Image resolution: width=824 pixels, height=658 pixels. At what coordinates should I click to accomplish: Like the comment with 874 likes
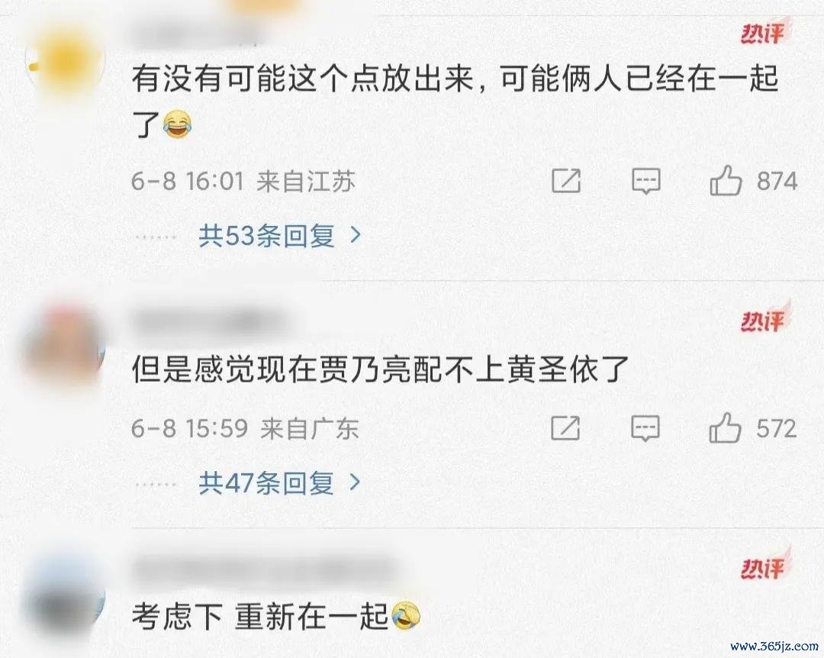(726, 180)
